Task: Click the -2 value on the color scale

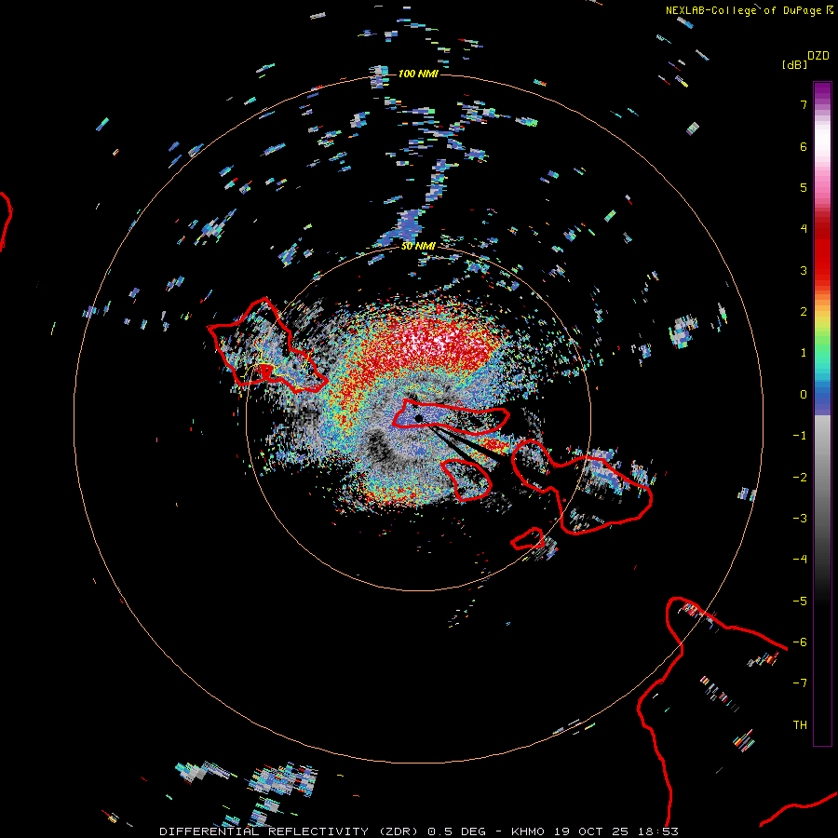Action: click(800, 478)
